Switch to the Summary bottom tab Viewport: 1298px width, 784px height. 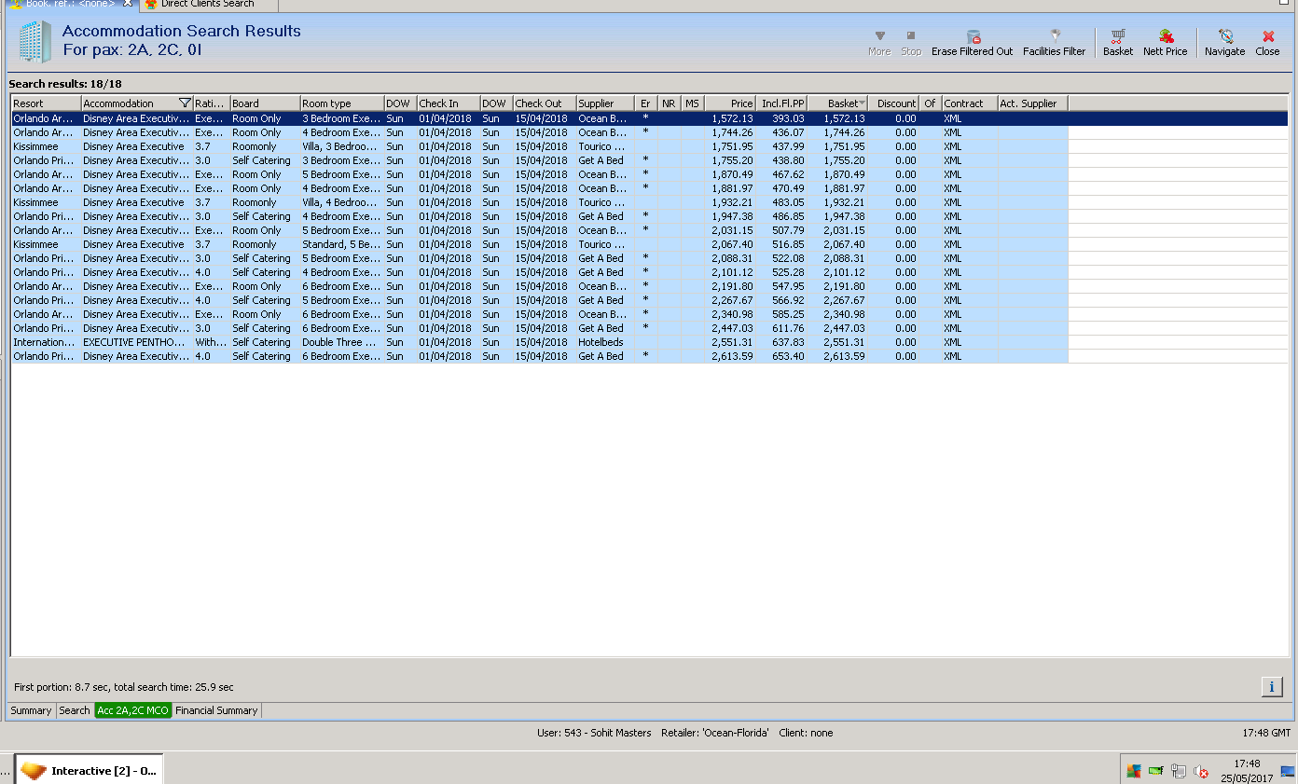[32, 710]
